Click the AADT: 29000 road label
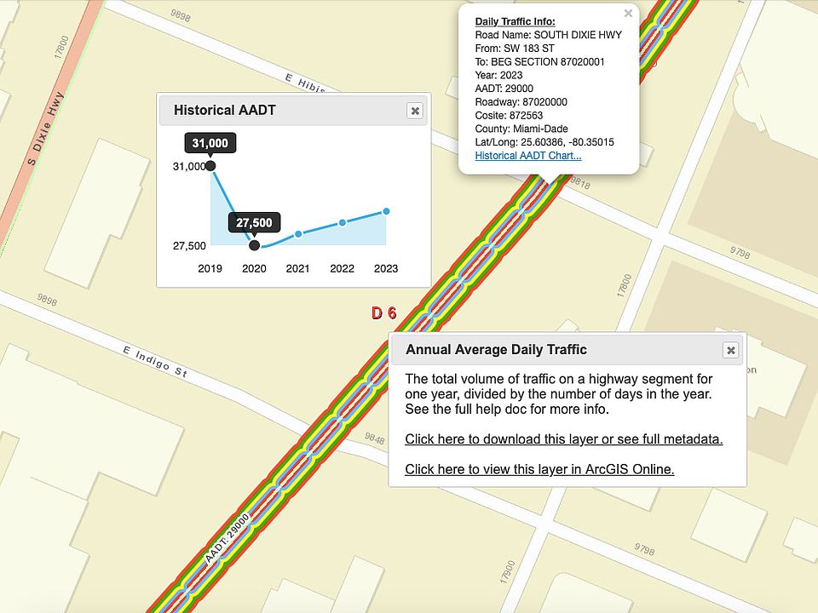The image size is (818, 613). click(x=227, y=538)
